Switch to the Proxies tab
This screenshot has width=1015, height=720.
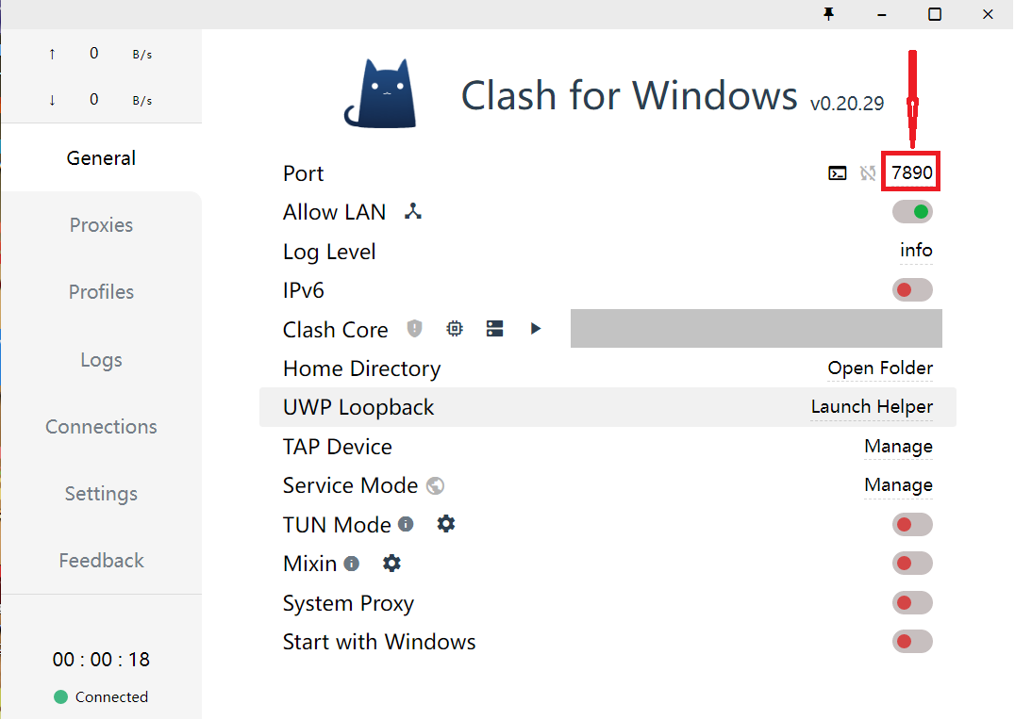click(101, 225)
